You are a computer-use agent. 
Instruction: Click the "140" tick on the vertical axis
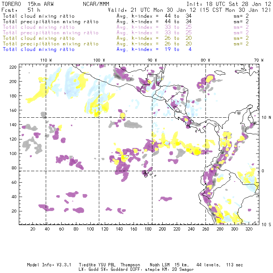pos(13,125)
